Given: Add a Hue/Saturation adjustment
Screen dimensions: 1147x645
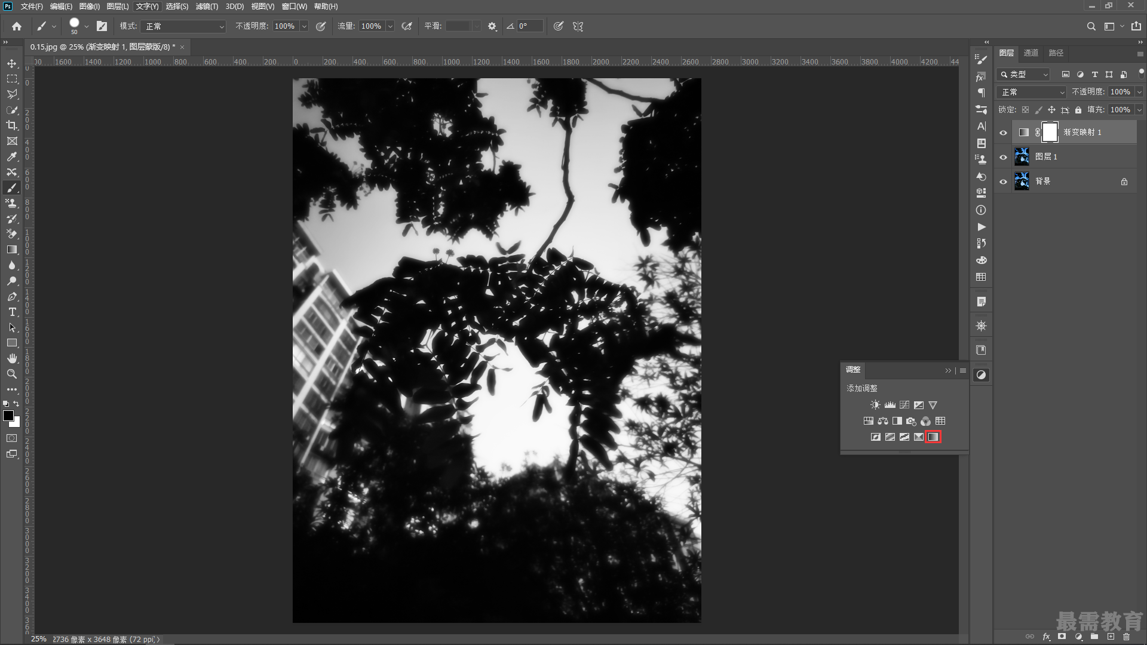Looking at the screenshot, I should (x=869, y=421).
